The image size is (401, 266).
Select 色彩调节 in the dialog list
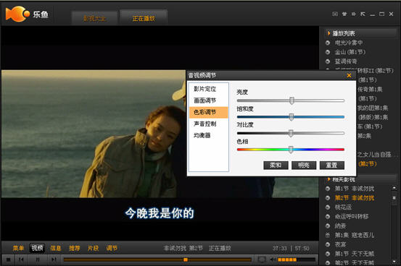point(208,112)
